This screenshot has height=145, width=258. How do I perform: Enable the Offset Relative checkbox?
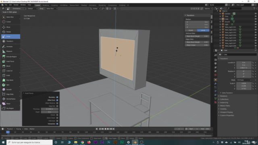pyautogui.click(x=57, y=103)
